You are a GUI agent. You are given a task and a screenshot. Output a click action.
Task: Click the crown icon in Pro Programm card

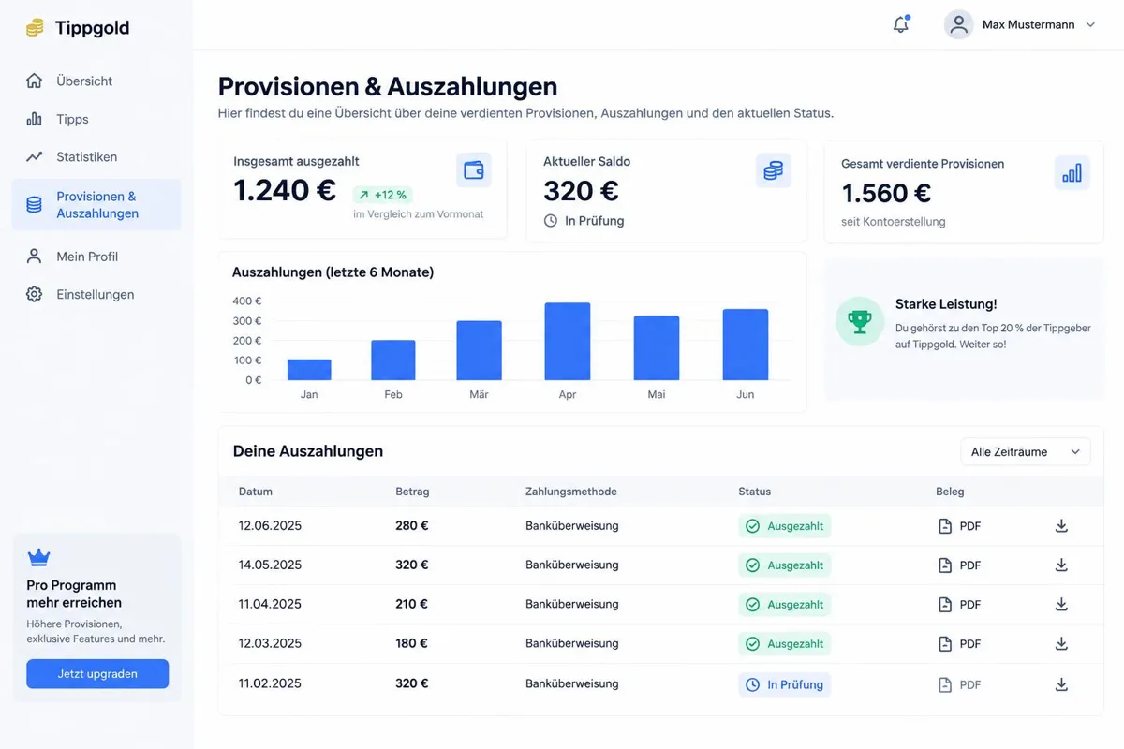[x=38, y=558]
